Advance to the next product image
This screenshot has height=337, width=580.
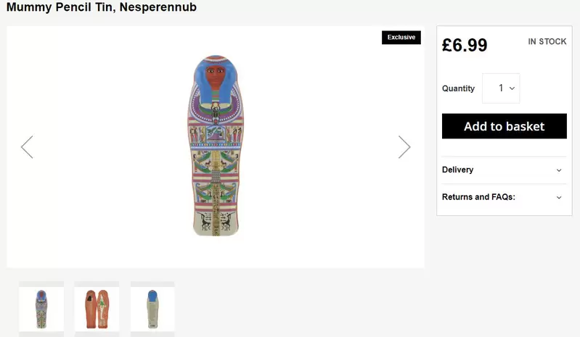[x=404, y=147]
